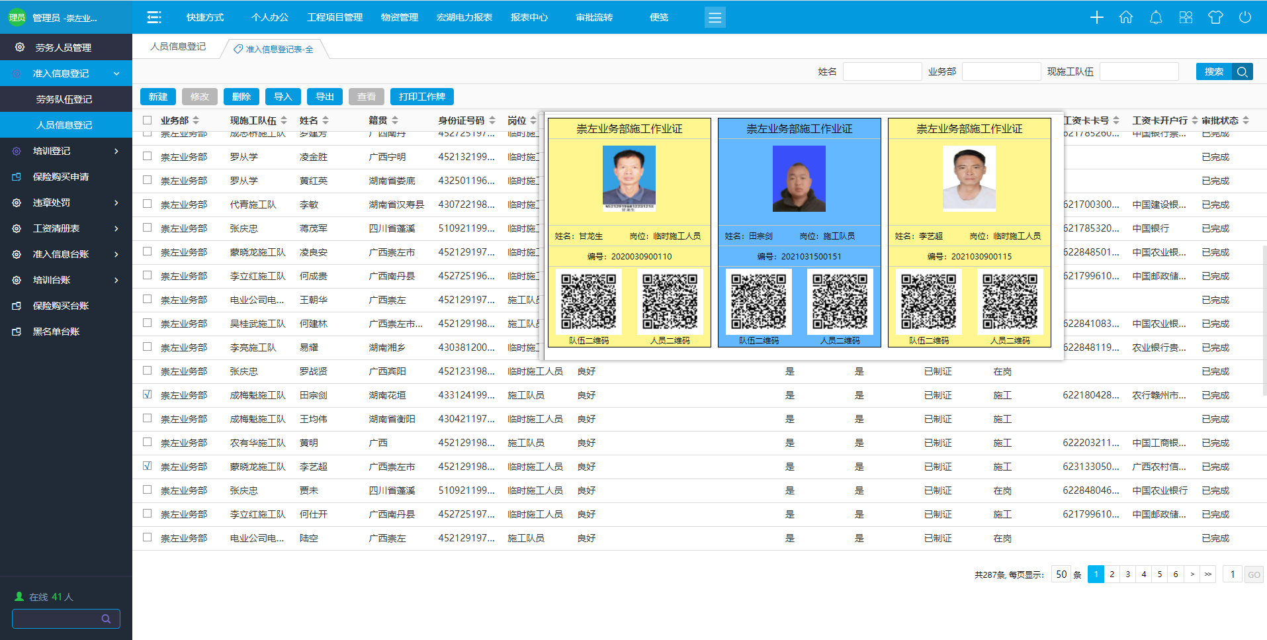1267x640 pixels.
Task: Toggle the select-all header checkbox
Action: (x=148, y=120)
